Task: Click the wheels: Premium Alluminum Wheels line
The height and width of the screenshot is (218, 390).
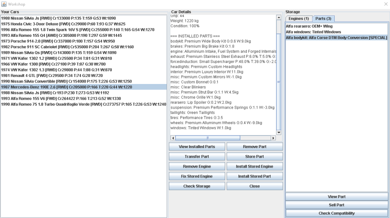Action: 216,123
